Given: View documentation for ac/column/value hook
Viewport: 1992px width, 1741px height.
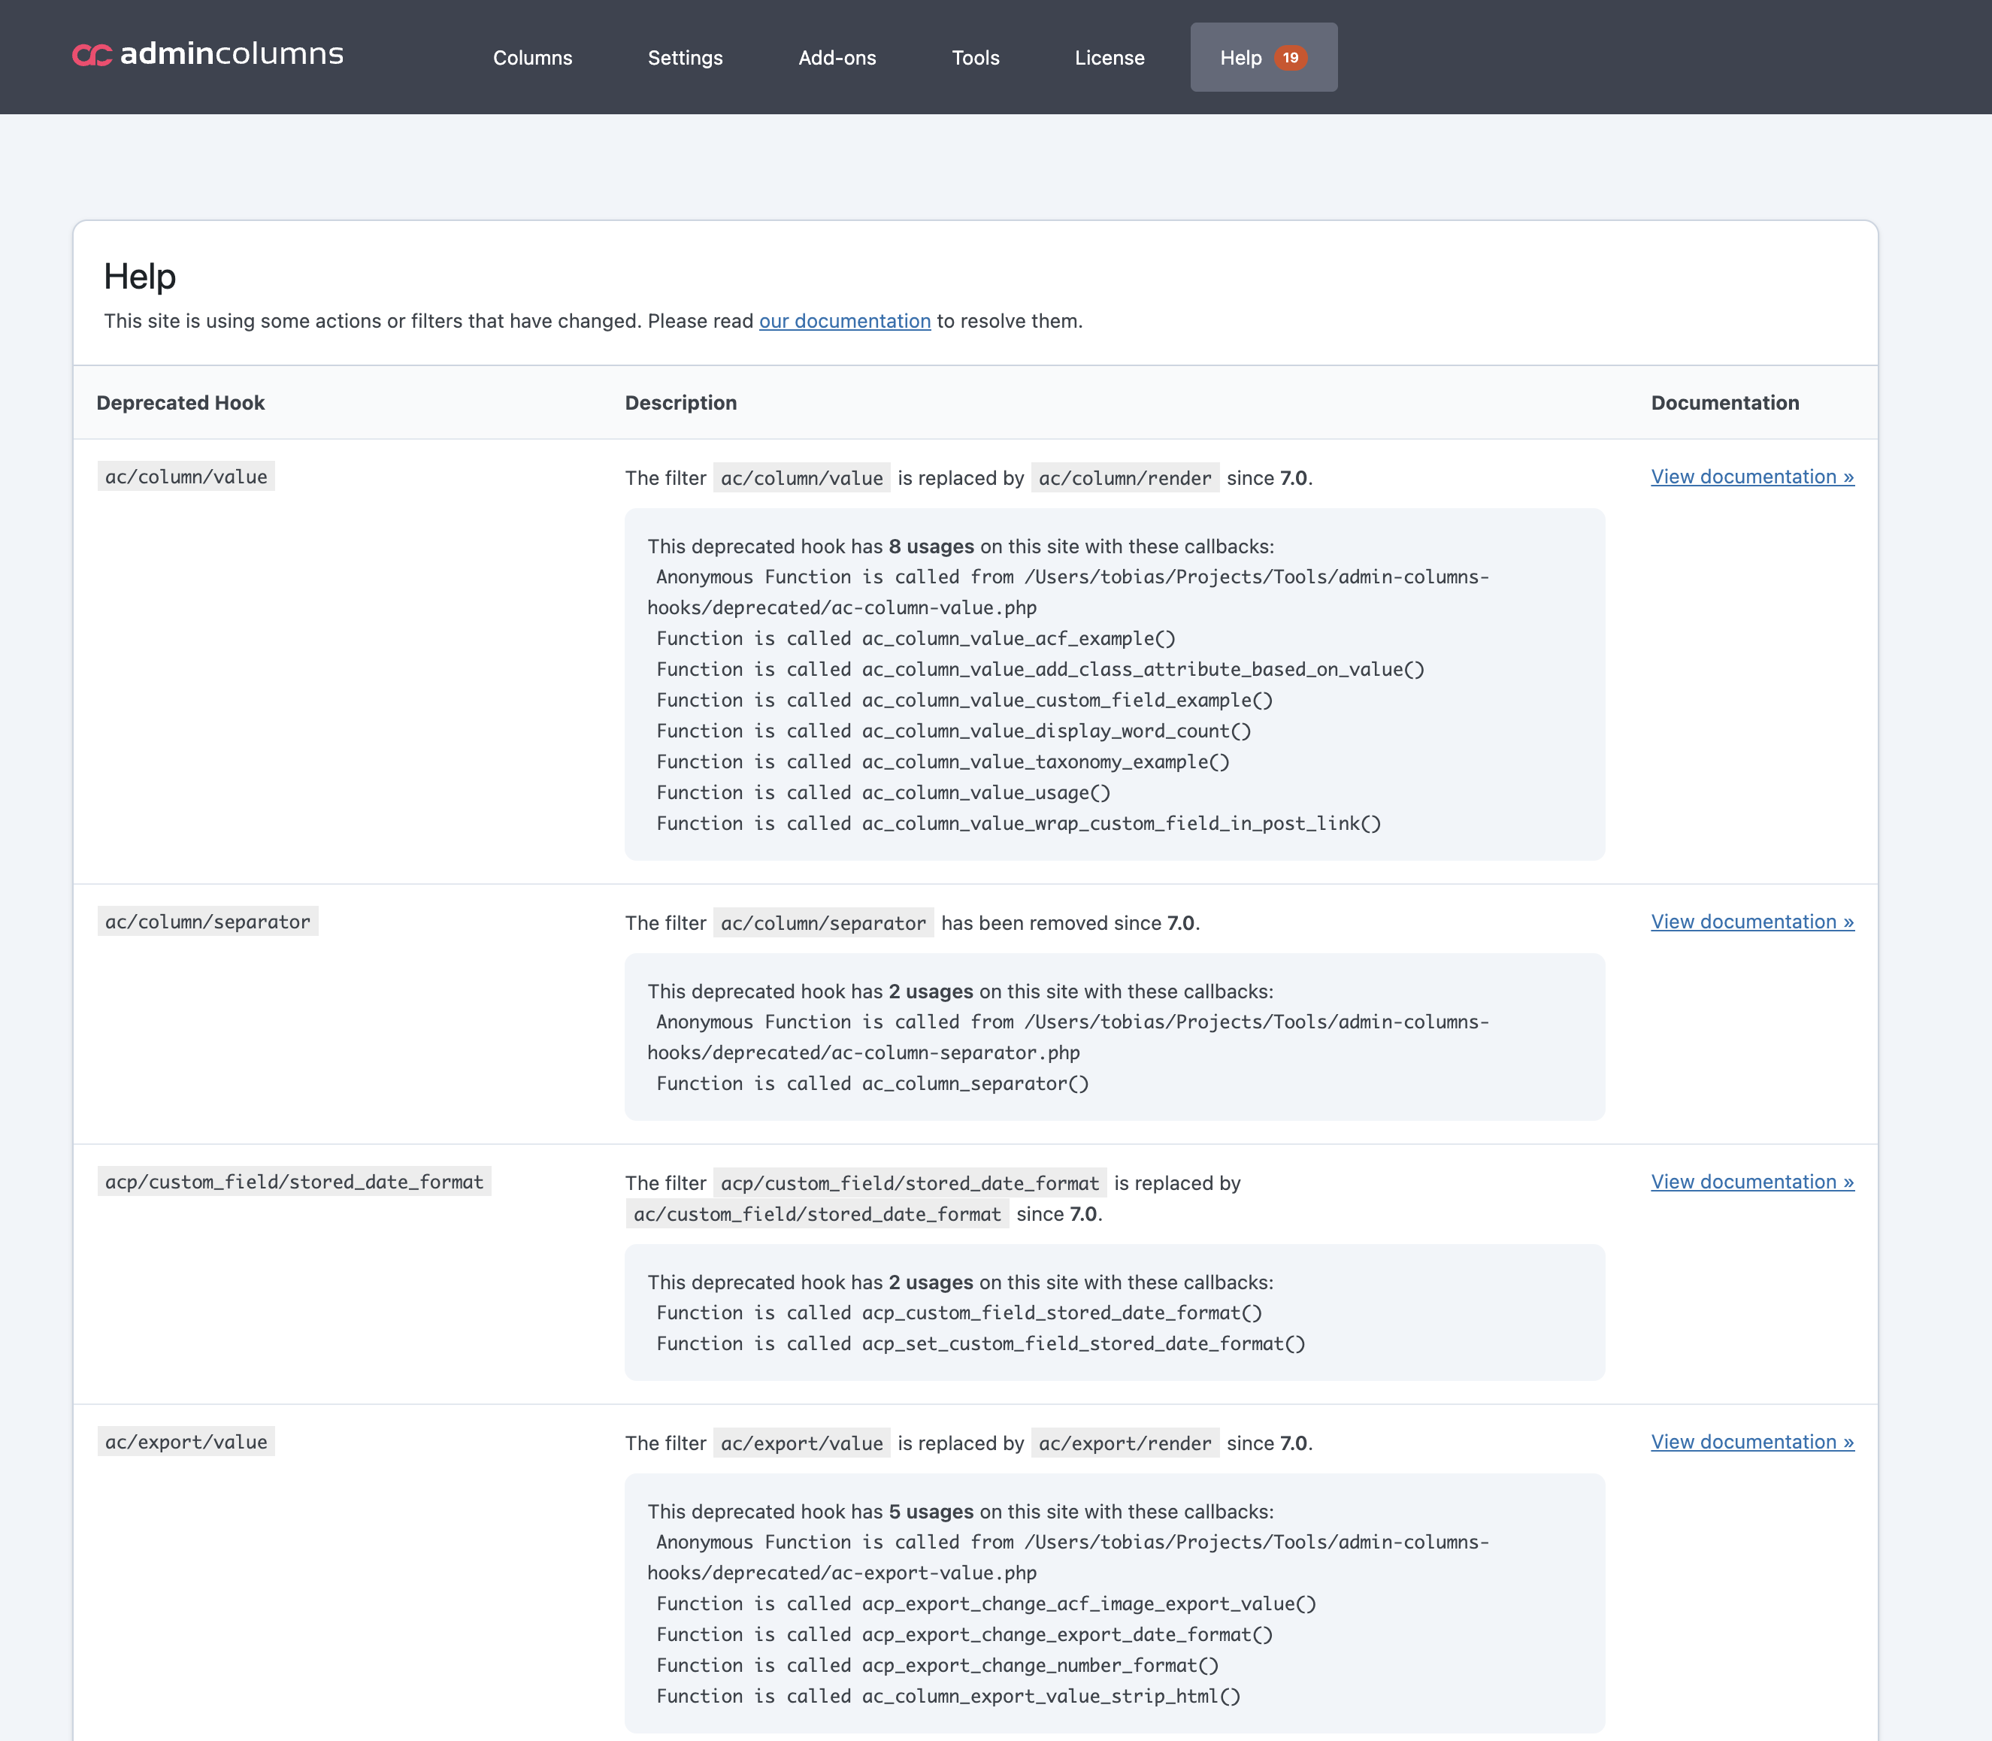Looking at the screenshot, I should pos(1751,476).
